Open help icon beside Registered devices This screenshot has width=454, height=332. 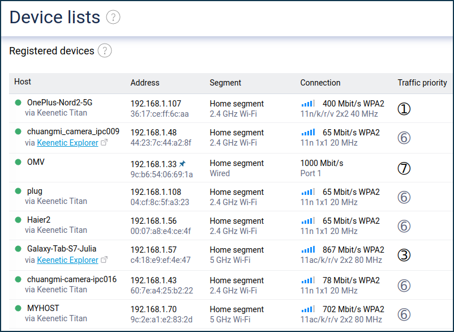[x=105, y=50]
